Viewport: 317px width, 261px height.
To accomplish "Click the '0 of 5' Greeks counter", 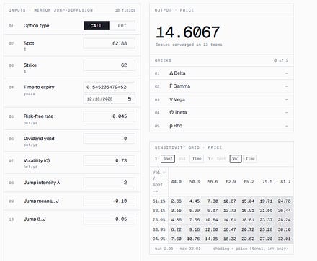I will click(x=281, y=60).
